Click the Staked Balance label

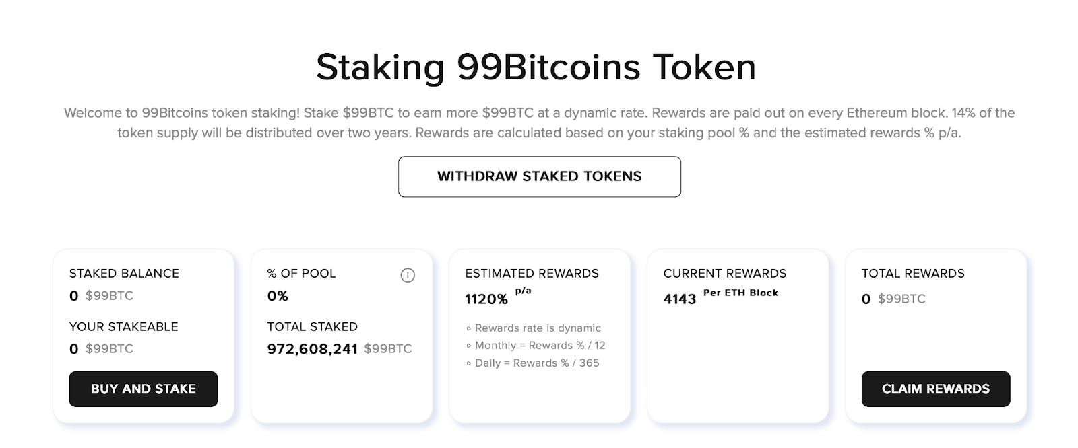pos(124,274)
